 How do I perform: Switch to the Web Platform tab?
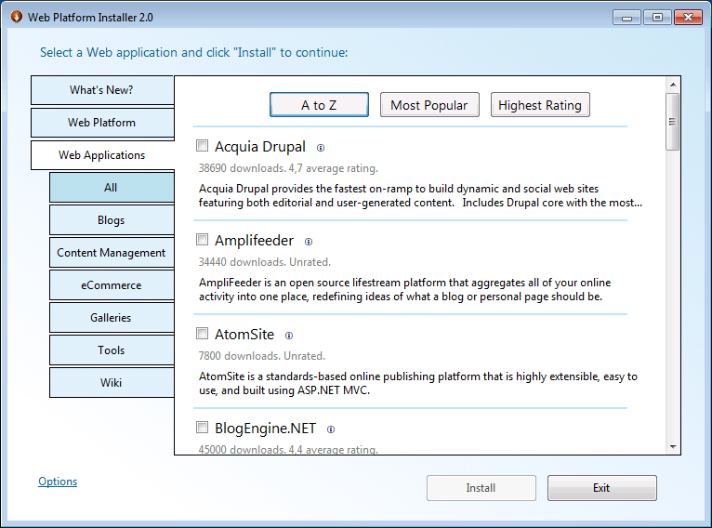click(102, 123)
